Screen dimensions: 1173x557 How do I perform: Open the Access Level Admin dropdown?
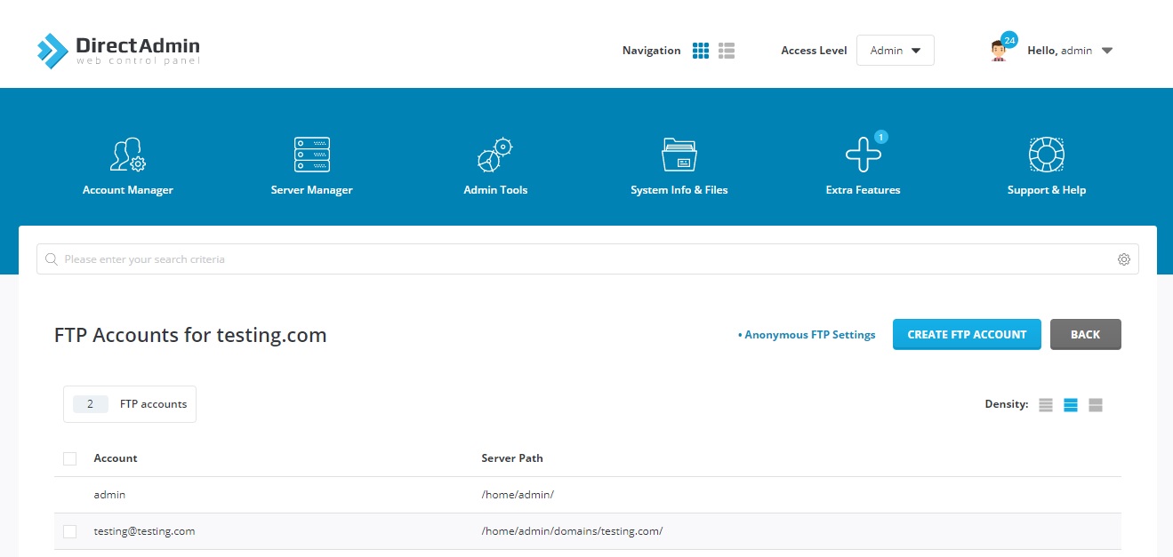pos(895,51)
